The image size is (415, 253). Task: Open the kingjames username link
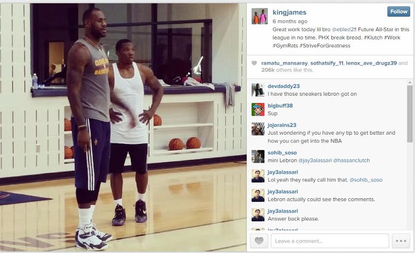point(289,12)
